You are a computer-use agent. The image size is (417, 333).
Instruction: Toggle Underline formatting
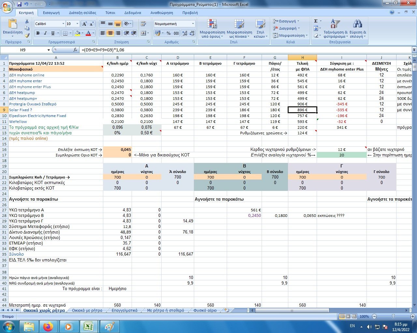pyautogui.click(x=52, y=33)
